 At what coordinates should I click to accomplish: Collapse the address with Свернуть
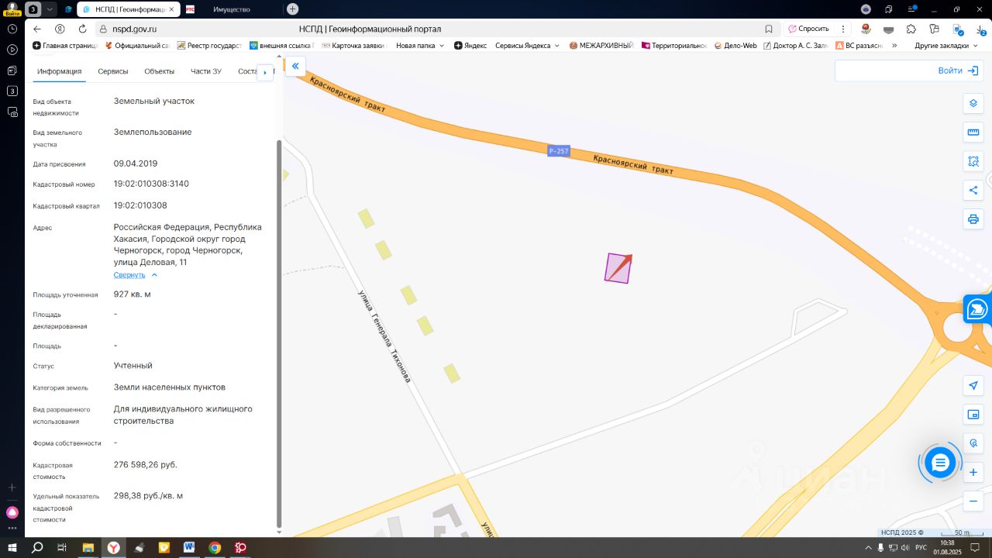pyautogui.click(x=136, y=275)
